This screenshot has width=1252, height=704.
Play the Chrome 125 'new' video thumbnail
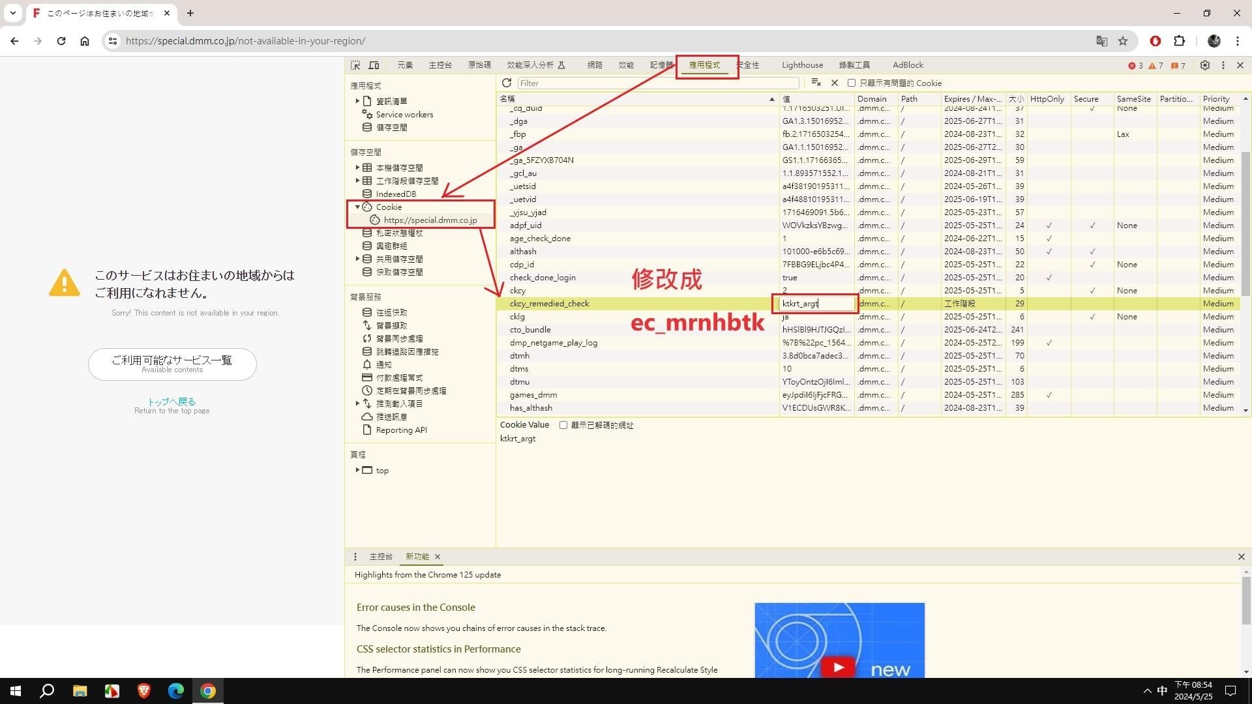tap(839, 640)
